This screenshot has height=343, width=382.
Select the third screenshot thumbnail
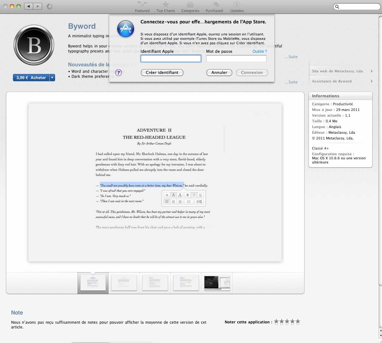coord(155,283)
